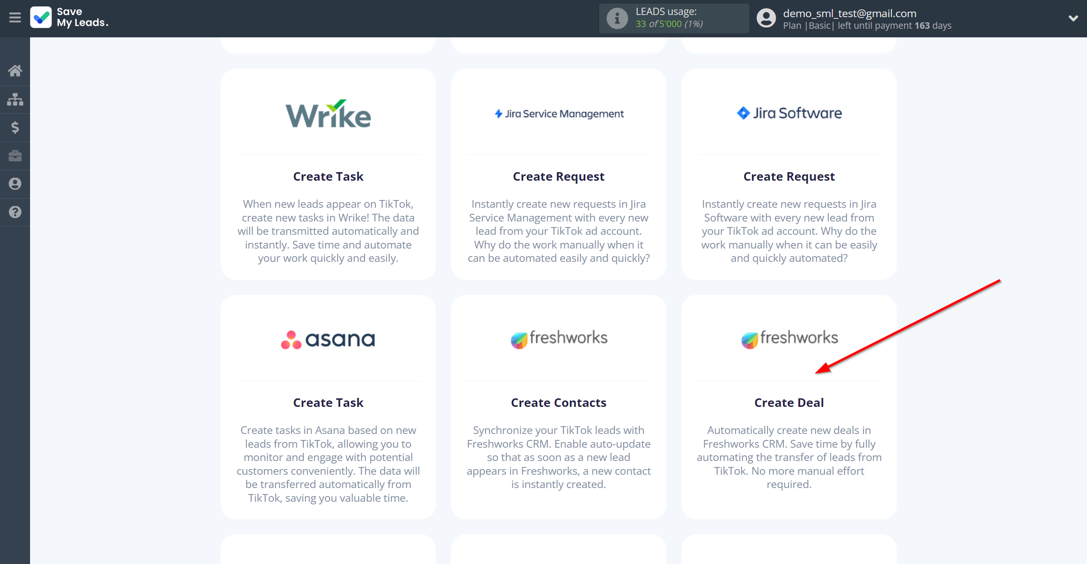The height and width of the screenshot is (564, 1087).
Task: Select Jira Service Management Create Request title
Action: (559, 176)
